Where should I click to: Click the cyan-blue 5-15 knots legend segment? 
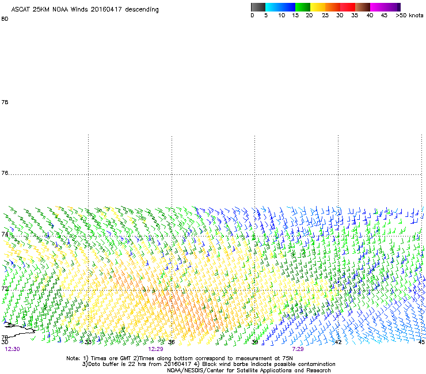point(280,7)
